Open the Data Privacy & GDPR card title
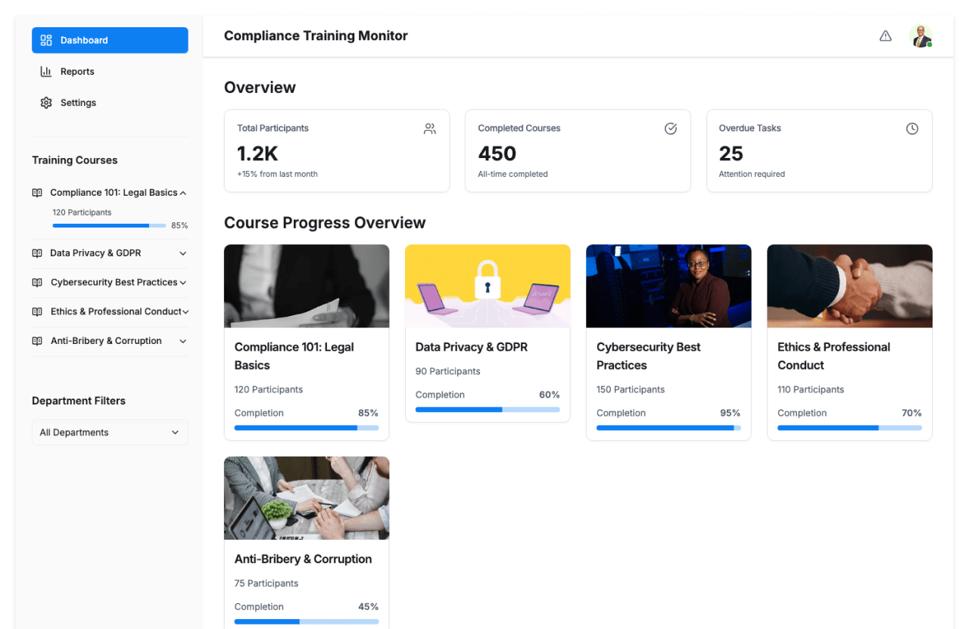969x629 pixels. tap(471, 347)
